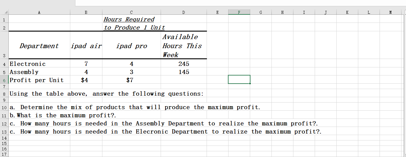
Task: Select row 11 header
Action: coord(5,115)
